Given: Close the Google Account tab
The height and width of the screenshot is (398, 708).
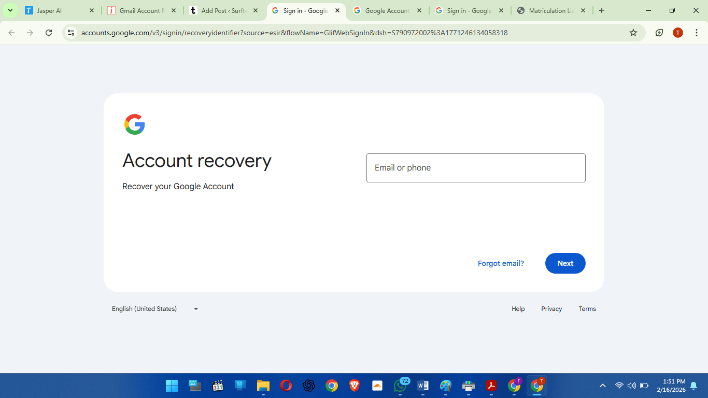Looking at the screenshot, I should tap(419, 10).
